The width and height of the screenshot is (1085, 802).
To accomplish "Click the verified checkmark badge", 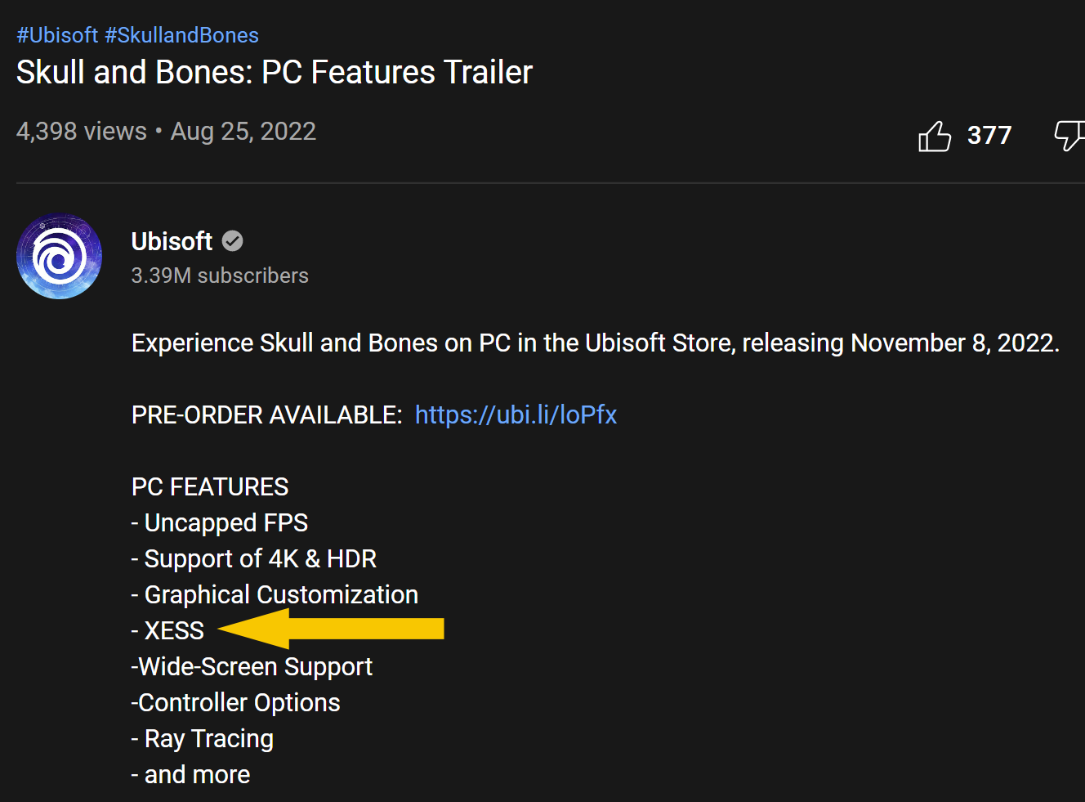I will [233, 241].
